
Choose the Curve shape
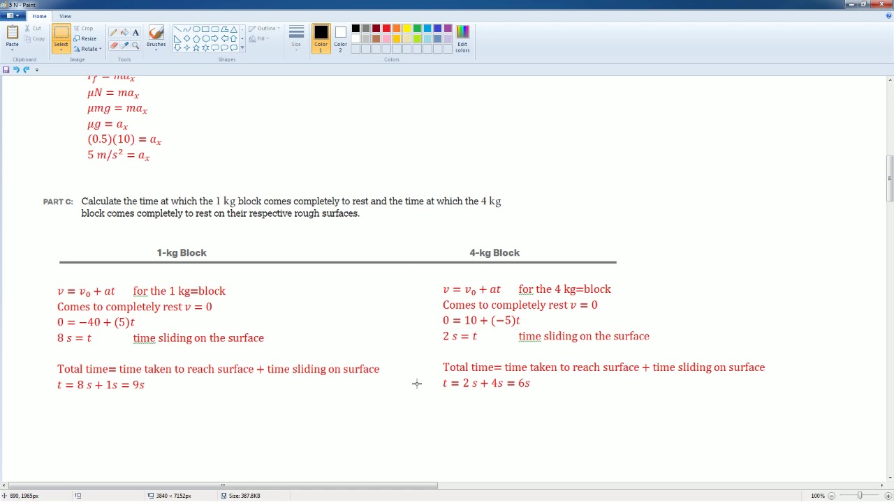187,29
